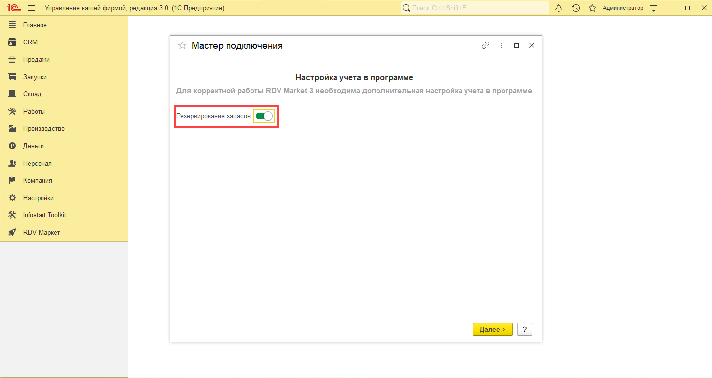Screen dimensions: 712x378
Task: Maximize the 1C application window
Action: (x=687, y=8)
